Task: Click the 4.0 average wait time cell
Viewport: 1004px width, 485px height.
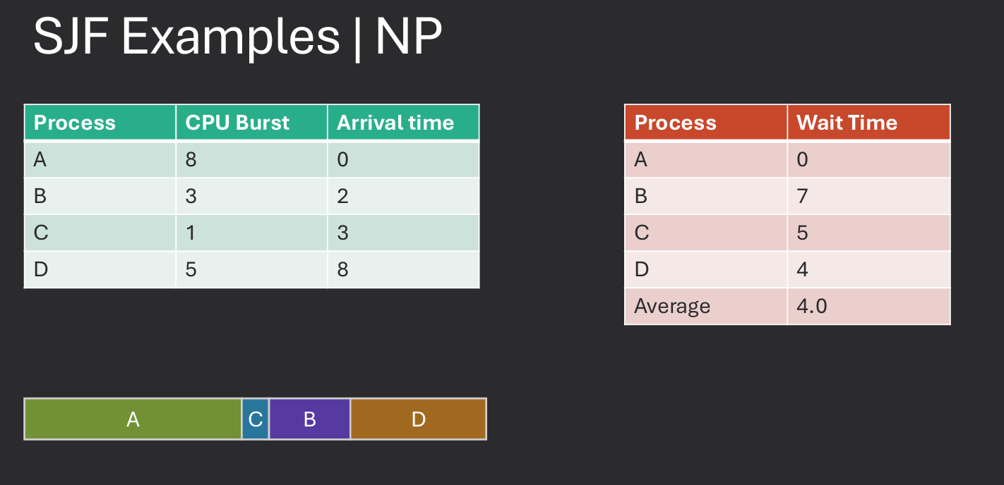Action: click(x=868, y=307)
